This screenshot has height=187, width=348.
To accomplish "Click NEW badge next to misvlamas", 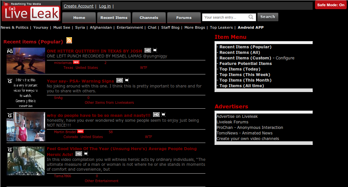I will click(76, 62).
